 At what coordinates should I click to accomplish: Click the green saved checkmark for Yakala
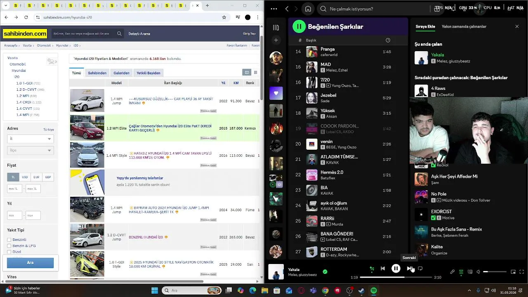pos(325,271)
